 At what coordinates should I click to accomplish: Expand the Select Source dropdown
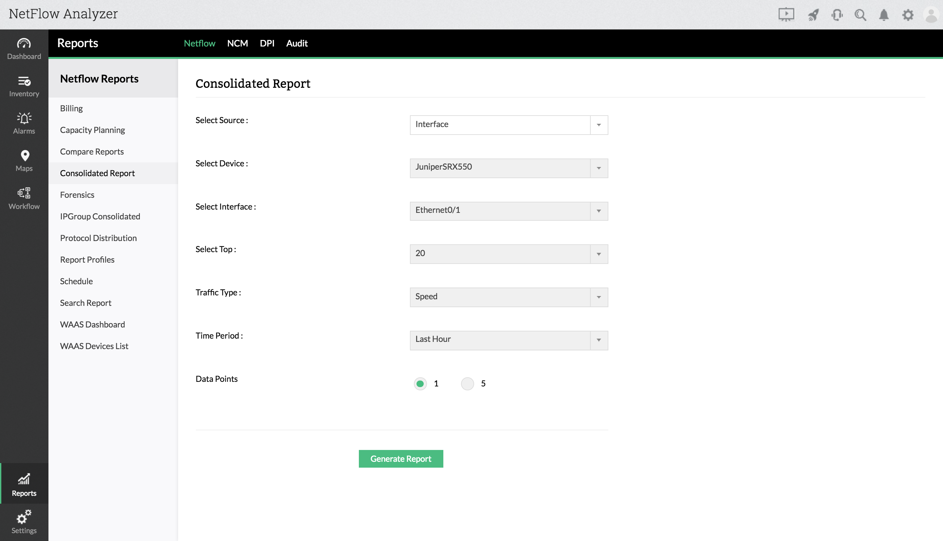pyautogui.click(x=508, y=125)
